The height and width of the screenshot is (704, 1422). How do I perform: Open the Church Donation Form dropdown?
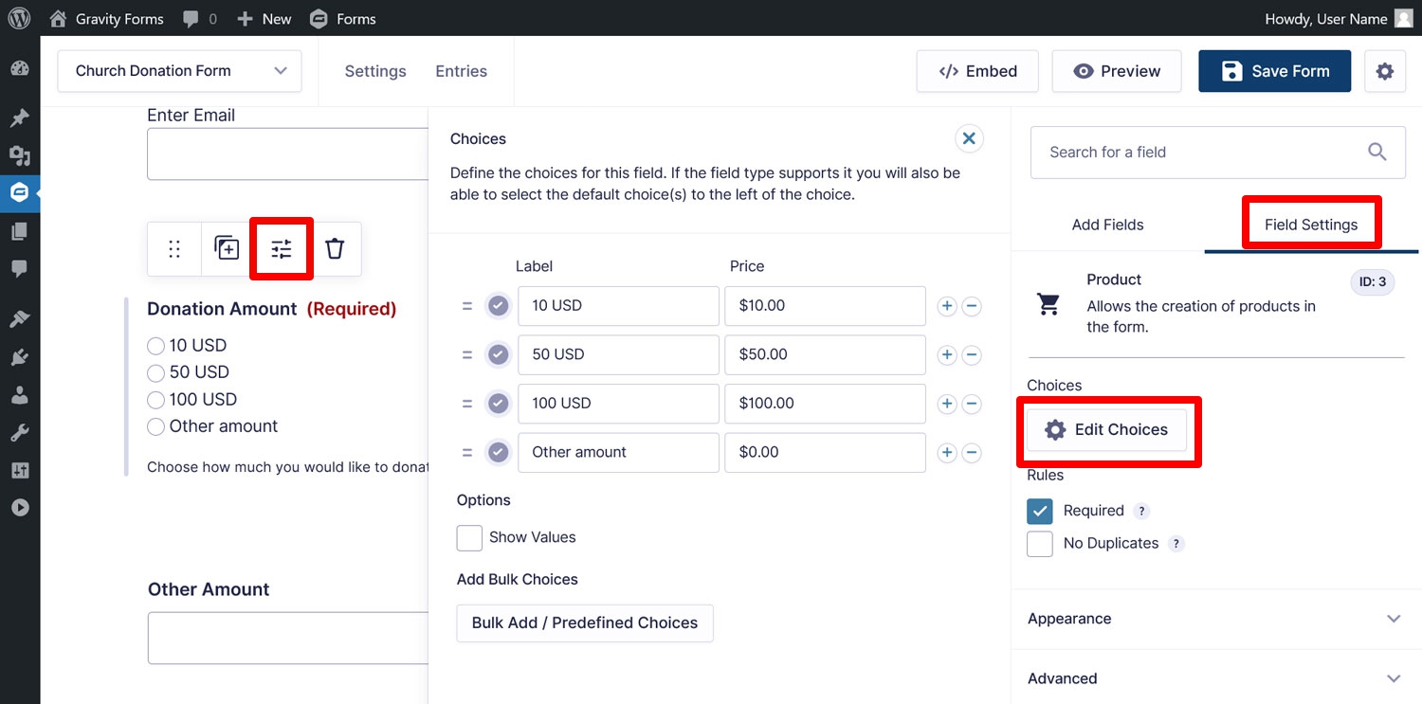(179, 71)
